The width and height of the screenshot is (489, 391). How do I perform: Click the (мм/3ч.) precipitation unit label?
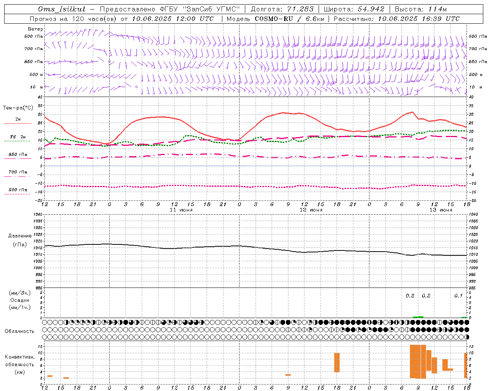[x=20, y=293]
